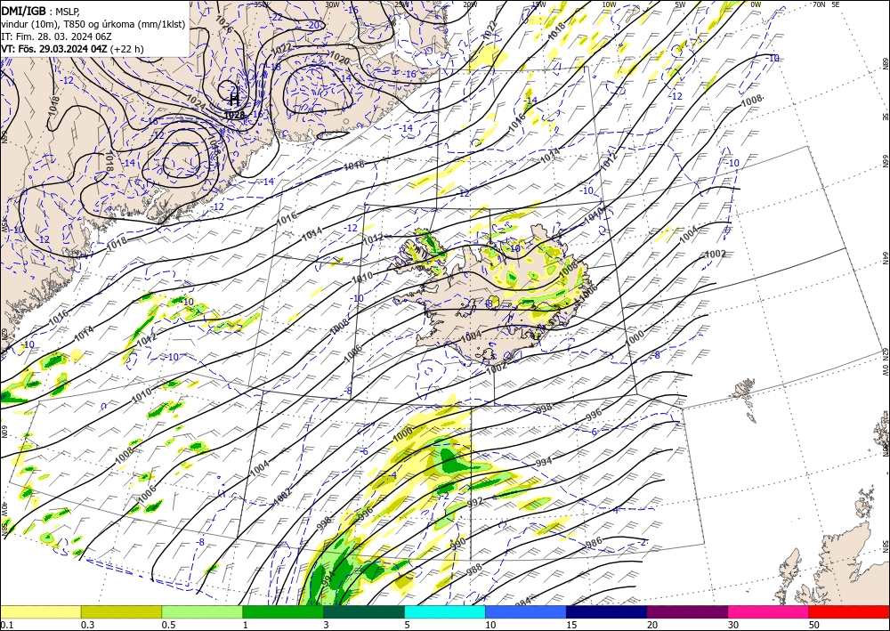Click the 66N latitude label on the right edge
Image resolution: width=890 pixels, height=631 pixels.
[885, 162]
